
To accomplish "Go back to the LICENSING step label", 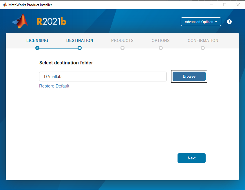I will (x=37, y=40).
